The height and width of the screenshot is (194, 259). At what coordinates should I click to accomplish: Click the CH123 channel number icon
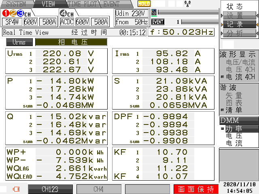click(15, 13)
